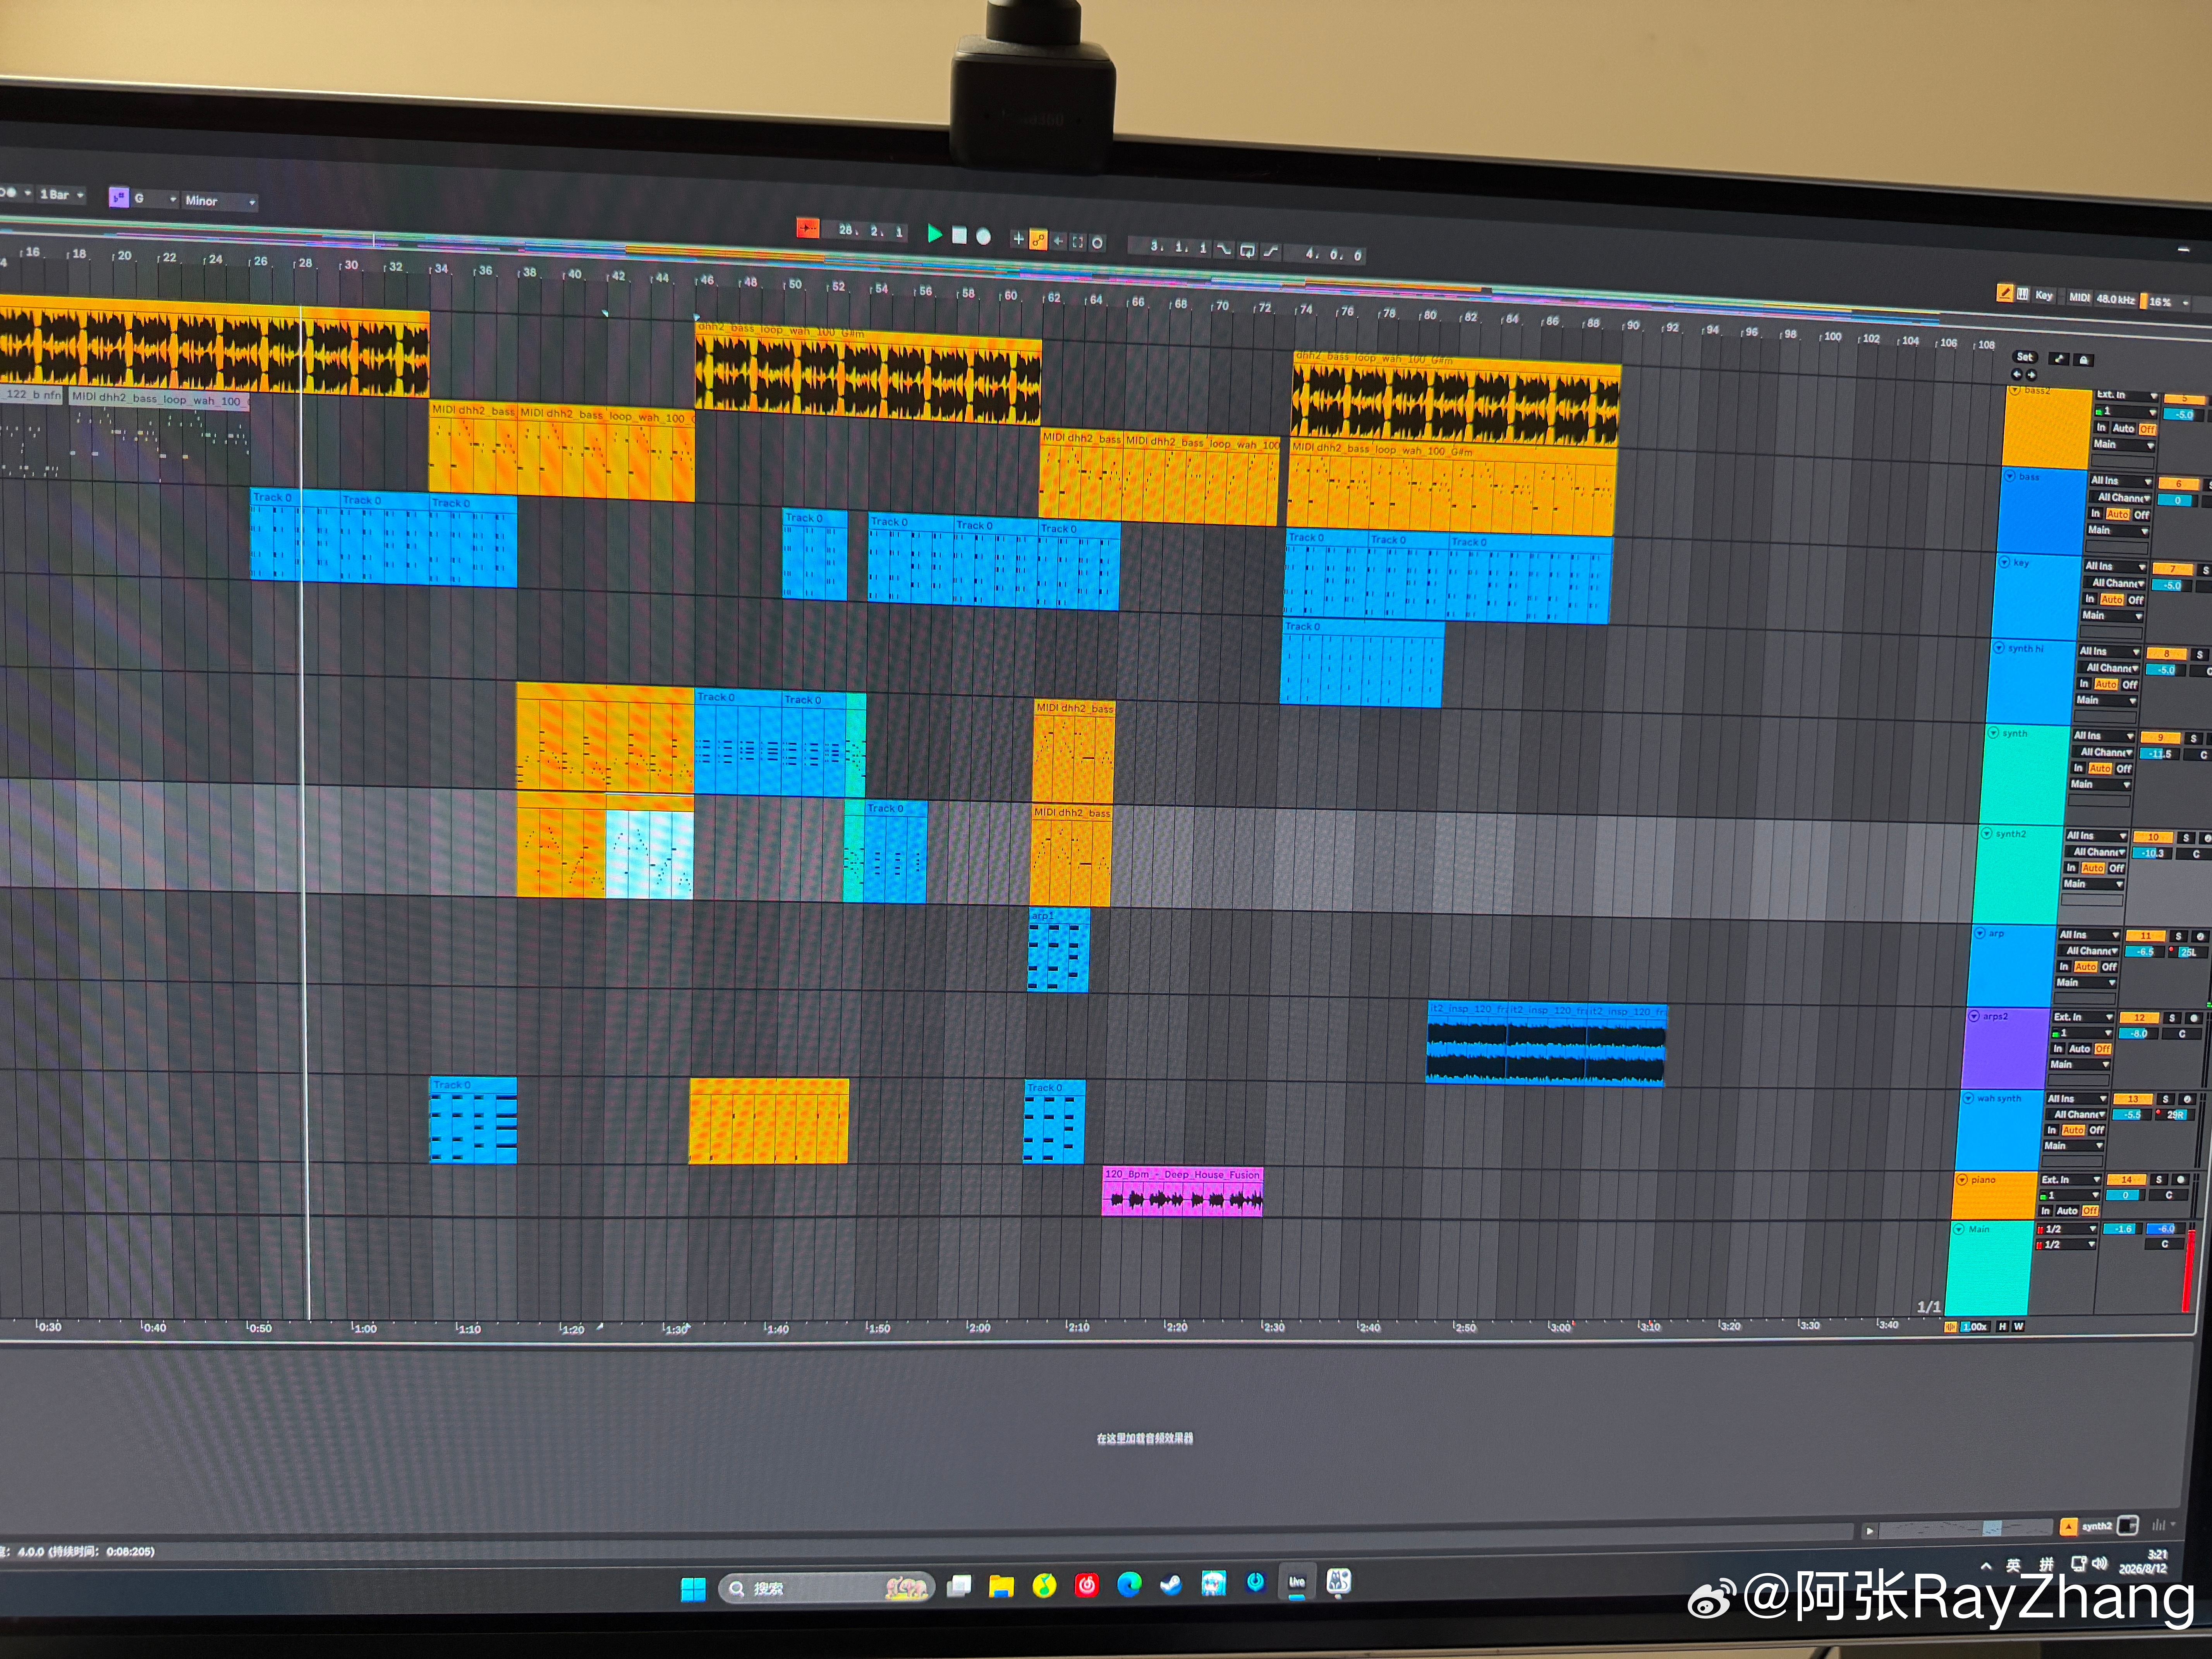
Task: Open the key track Main output dropdown
Action: 2113,616
